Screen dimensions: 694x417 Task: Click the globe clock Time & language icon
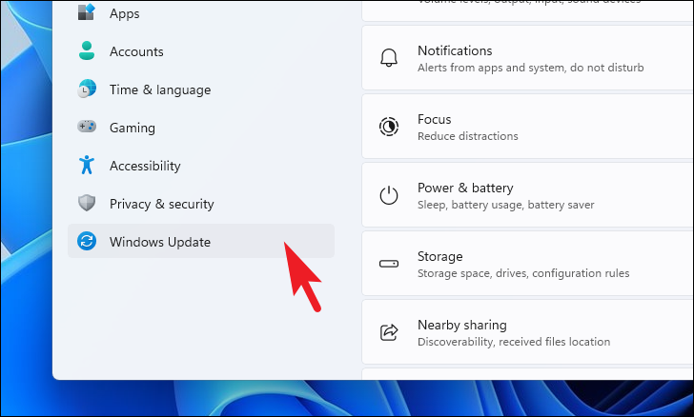(x=87, y=89)
